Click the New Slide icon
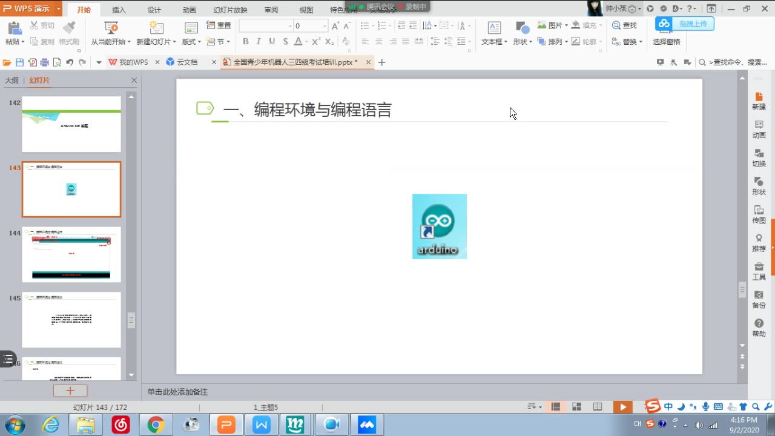The width and height of the screenshot is (775, 436). click(157, 27)
